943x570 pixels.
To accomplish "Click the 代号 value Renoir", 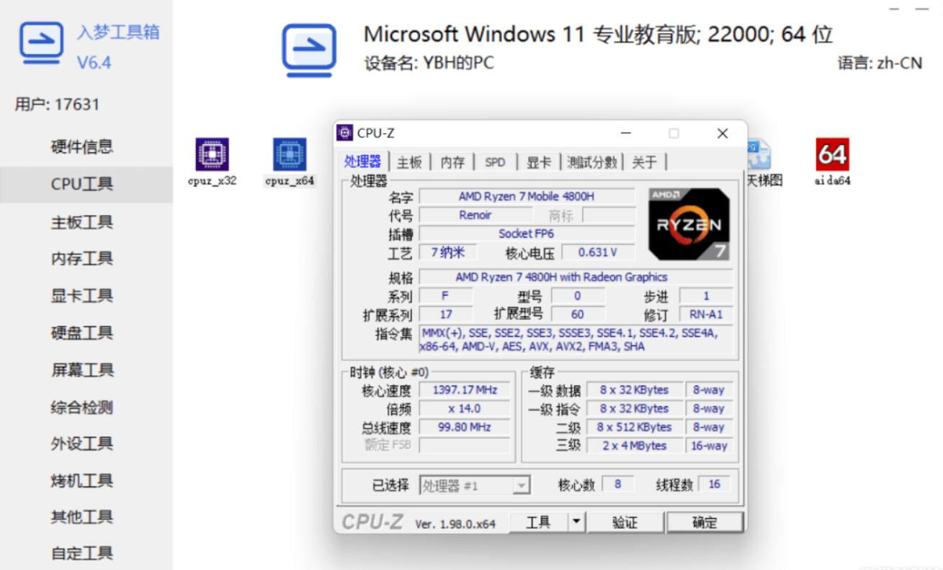I will [x=475, y=215].
